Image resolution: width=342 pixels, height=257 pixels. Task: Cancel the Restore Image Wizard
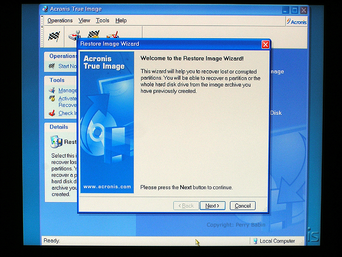(242, 206)
